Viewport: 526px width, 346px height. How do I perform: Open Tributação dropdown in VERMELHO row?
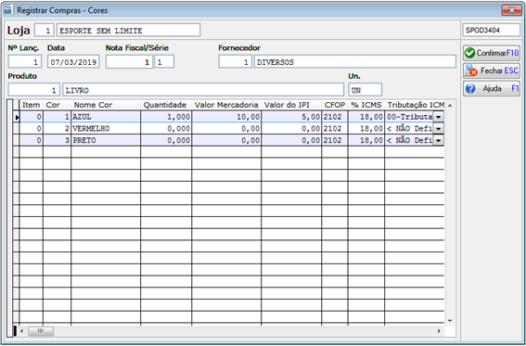point(438,128)
